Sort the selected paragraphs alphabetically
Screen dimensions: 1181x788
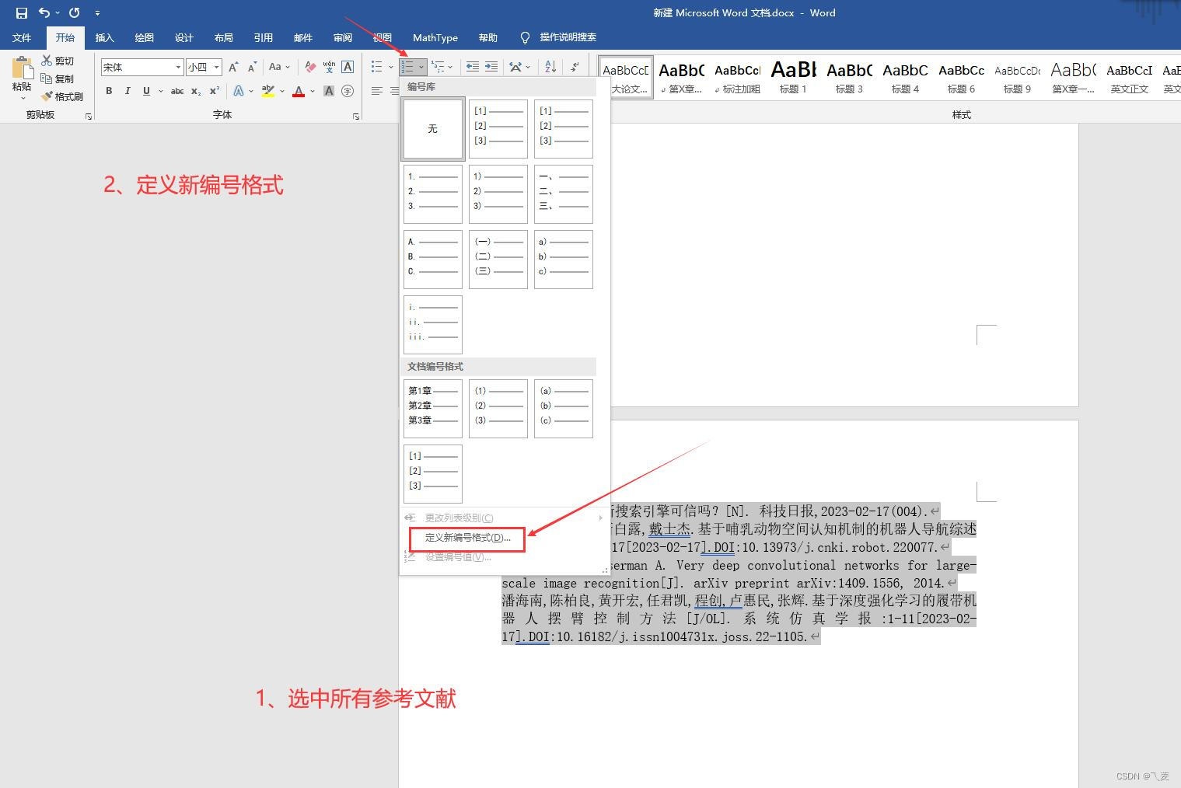point(550,67)
